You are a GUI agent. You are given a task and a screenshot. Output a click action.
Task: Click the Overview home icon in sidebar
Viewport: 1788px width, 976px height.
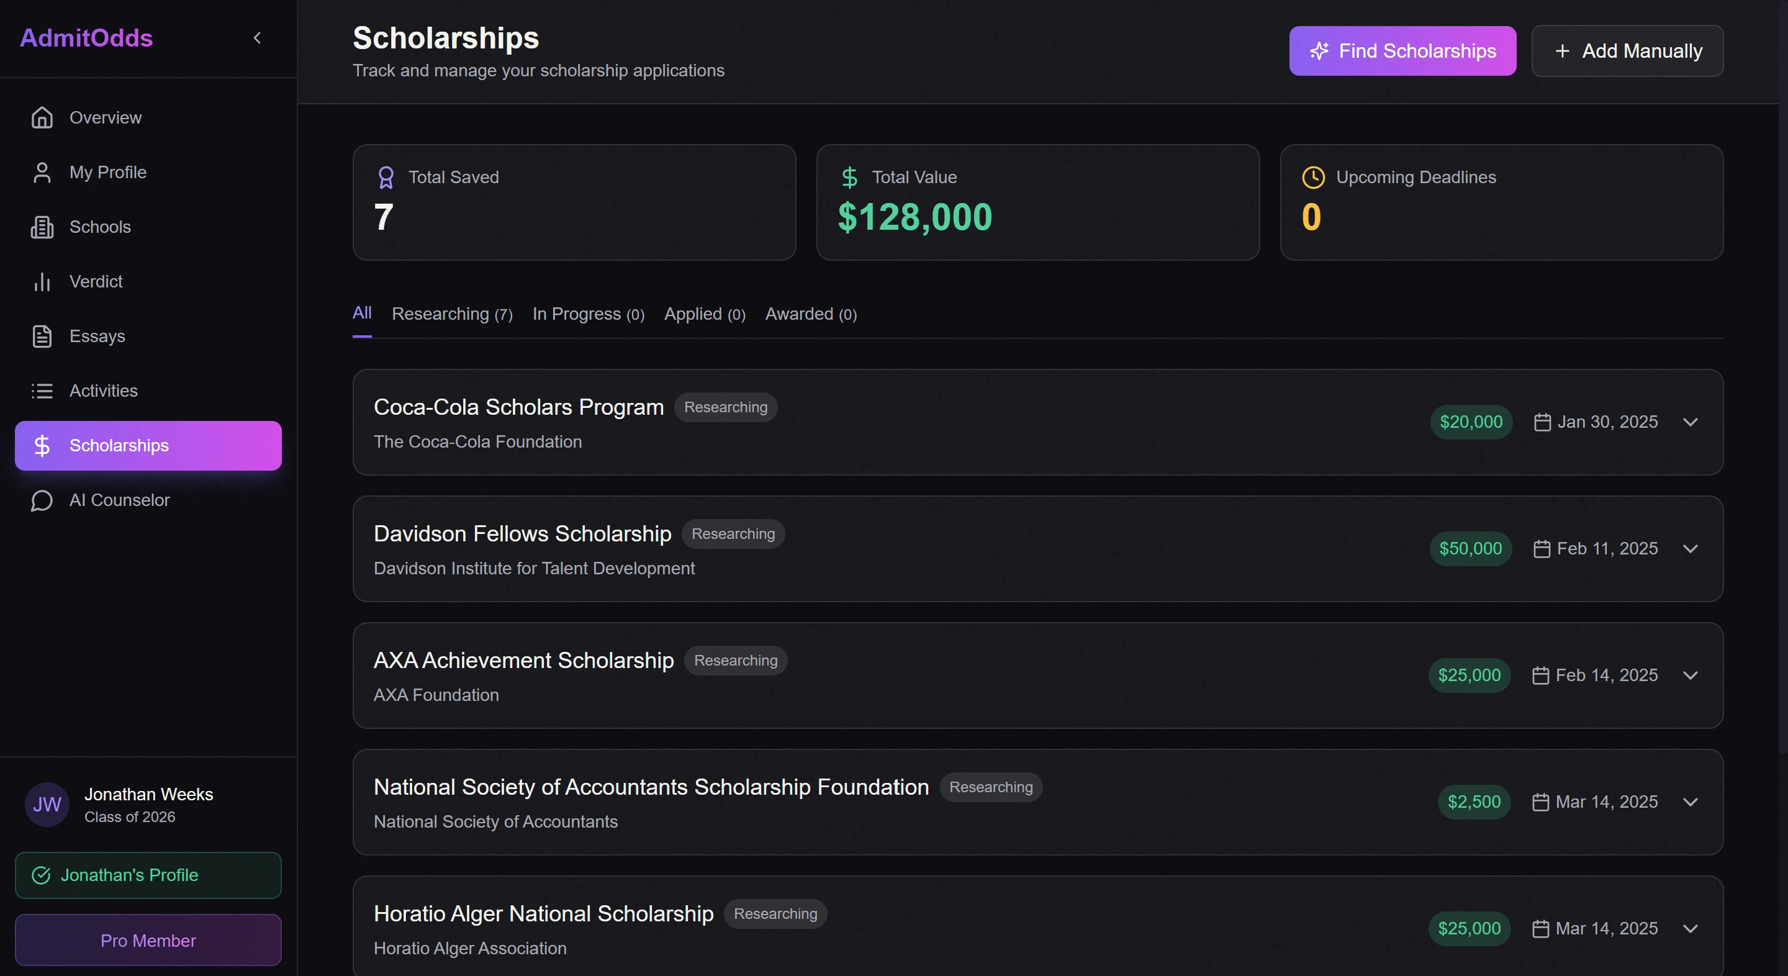click(42, 118)
